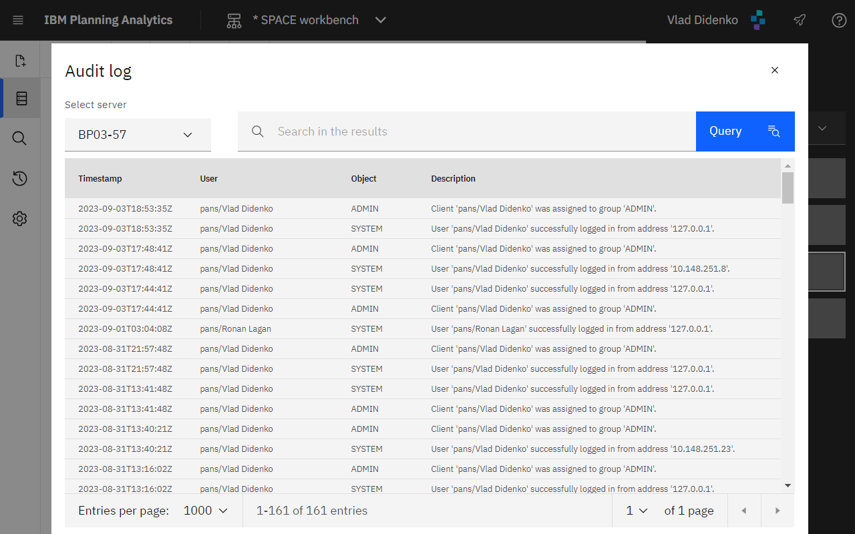Screen dimensions: 855x534
Task: Click the magnifier icon in search box
Action: 258,131
